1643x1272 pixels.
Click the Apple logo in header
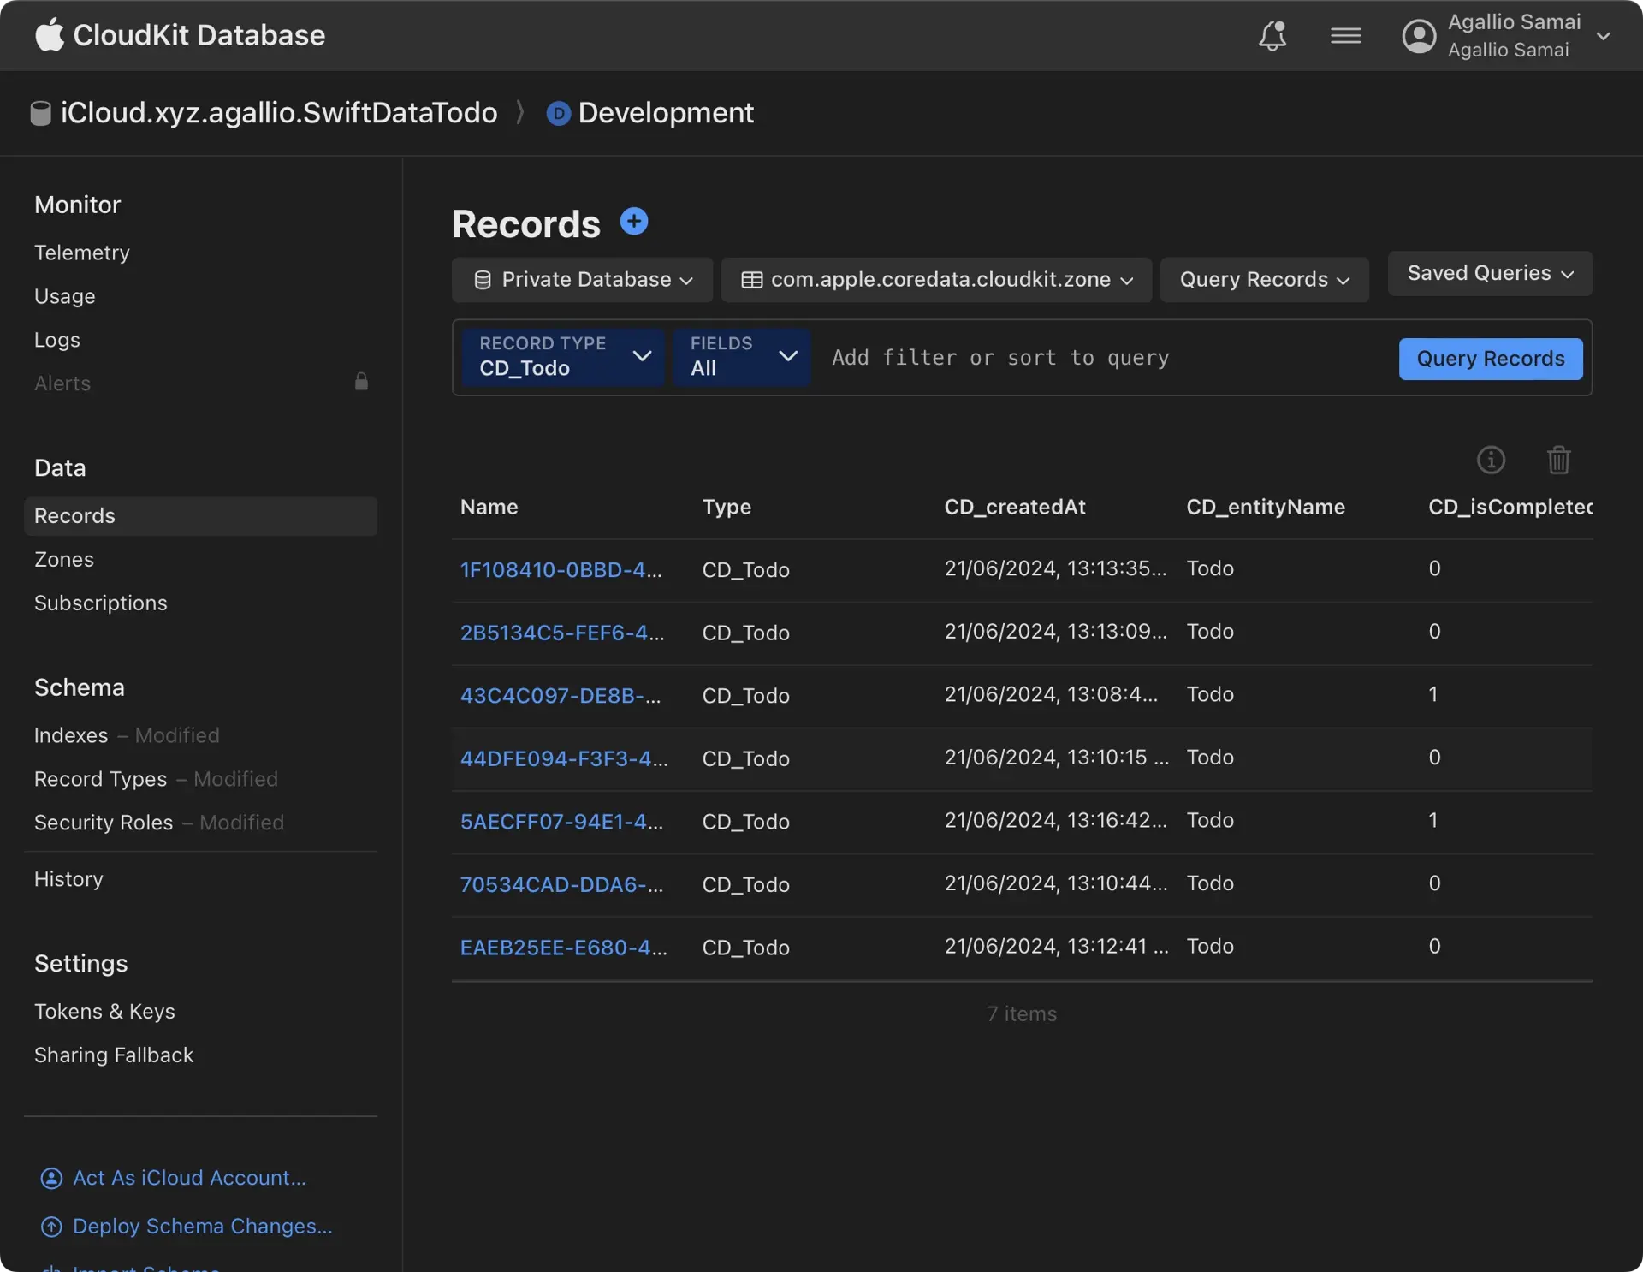[x=50, y=35]
